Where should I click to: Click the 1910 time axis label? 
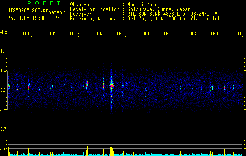coord(239,34)
